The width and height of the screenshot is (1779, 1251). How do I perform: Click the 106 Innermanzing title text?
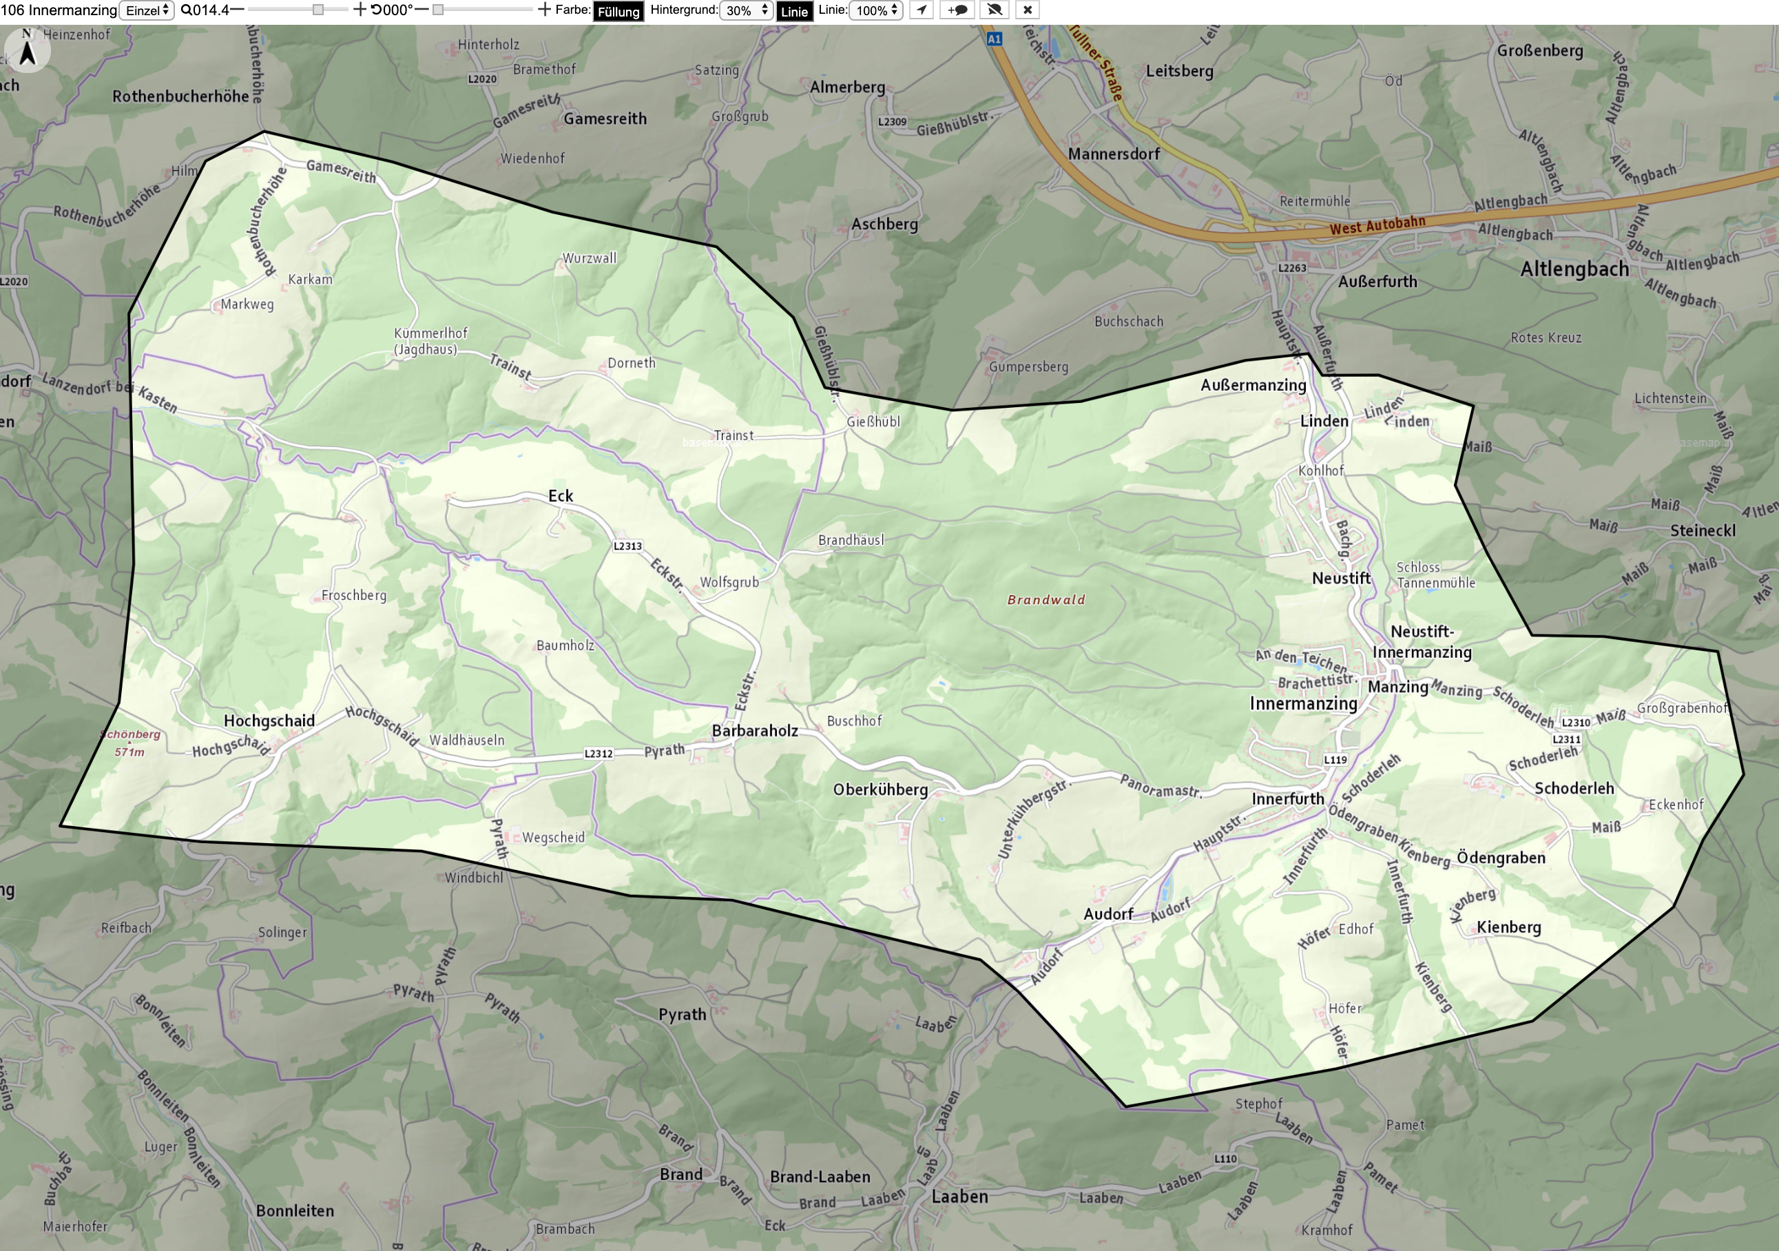click(59, 10)
